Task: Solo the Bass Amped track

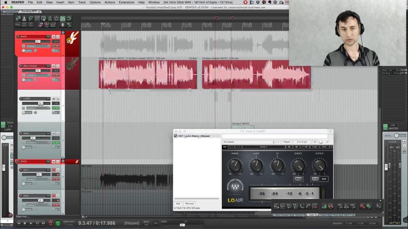Action: (x=58, y=66)
